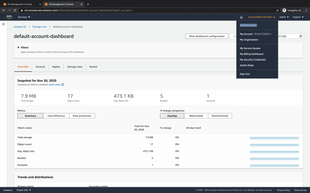Click the Total storage 30-day trend bar
Image resolution: width=310 pixels, height=193 pixels.
pos(274,137)
